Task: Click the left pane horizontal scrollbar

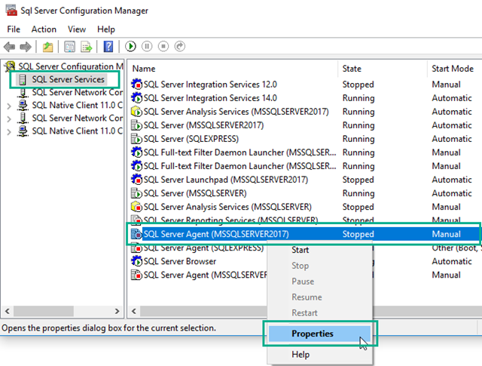Action: [60, 311]
